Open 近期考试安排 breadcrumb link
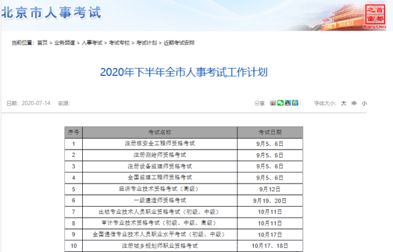Viewport: 393px width, 252px height. [179, 43]
